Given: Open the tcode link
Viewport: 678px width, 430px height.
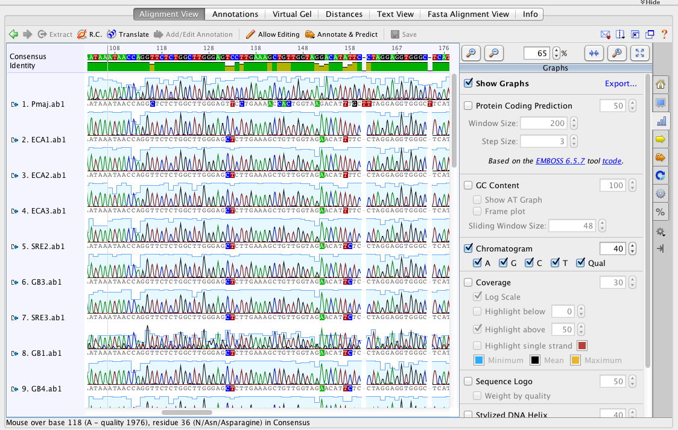Looking at the screenshot, I should click(x=612, y=161).
